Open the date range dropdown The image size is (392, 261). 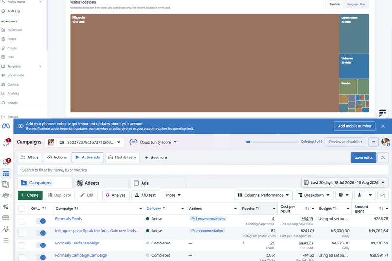[x=344, y=183]
